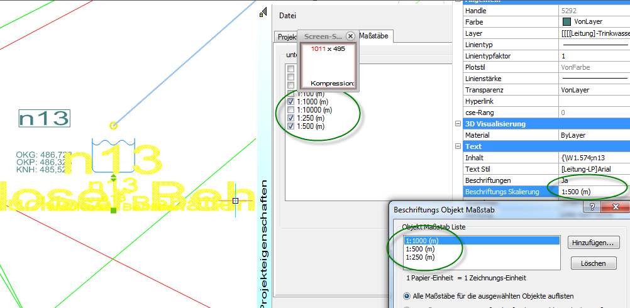Viewport: 630px width, 308px height.
Task: Uncheck the 1:1000 (m) scale checkbox
Action: click(290, 101)
